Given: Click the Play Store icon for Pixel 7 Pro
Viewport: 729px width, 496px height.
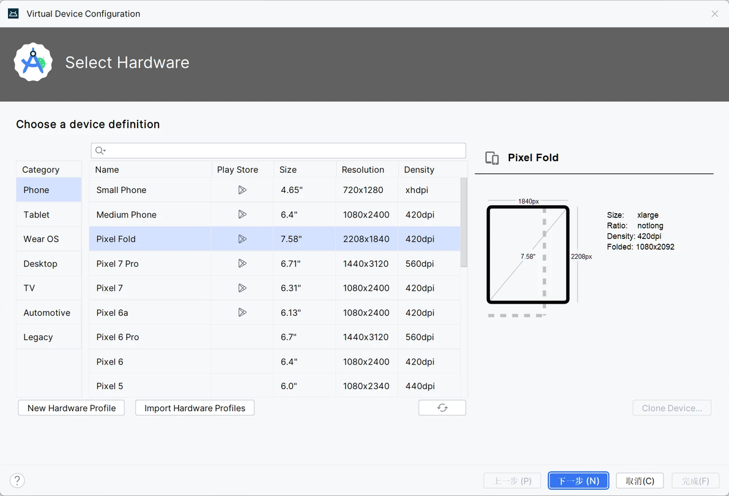Looking at the screenshot, I should (x=242, y=263).
